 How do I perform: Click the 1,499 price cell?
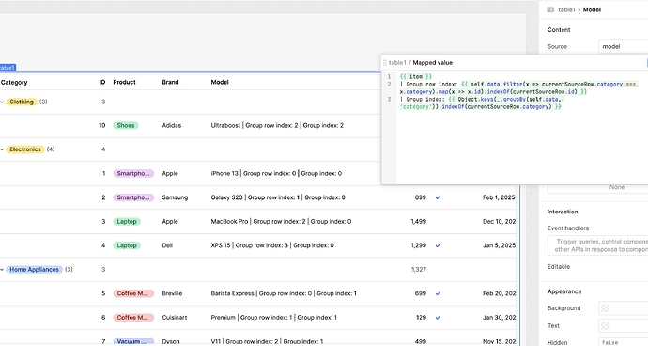click(419, 222)
